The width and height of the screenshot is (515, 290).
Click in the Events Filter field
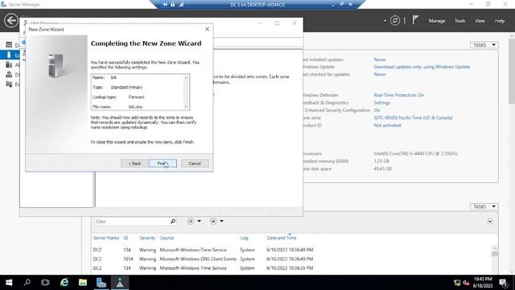131,222
